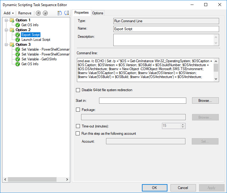This screenshot has width=227, height=193.
Task: Click the Name field with Export Script
Action: point(166,29)
